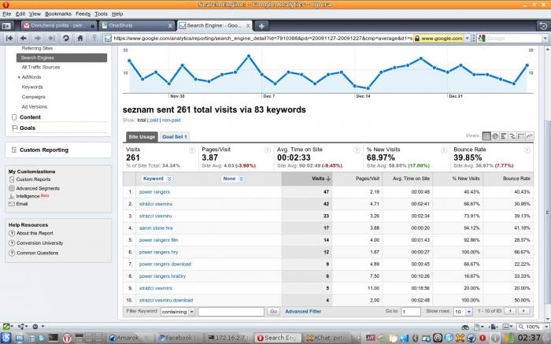Open the terminal from the KDE panel

coord(54,338)
